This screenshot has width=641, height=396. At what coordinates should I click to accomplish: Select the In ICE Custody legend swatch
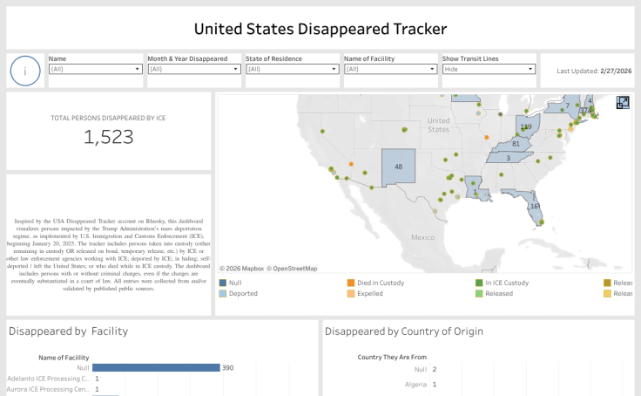[479, 283]
